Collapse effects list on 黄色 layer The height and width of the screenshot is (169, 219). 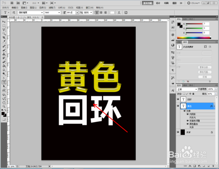(214, 106)
